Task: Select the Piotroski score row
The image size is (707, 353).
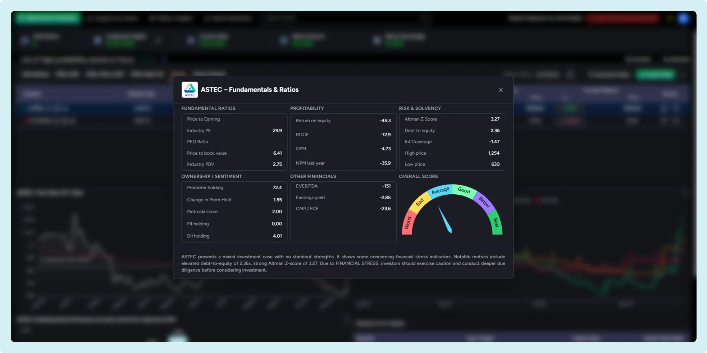Action: [234, 212]
